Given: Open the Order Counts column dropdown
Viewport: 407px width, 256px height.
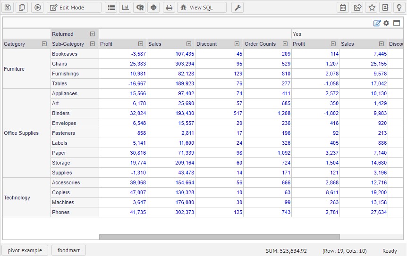Looking at the screenshot, I should [x=285, y=44].
